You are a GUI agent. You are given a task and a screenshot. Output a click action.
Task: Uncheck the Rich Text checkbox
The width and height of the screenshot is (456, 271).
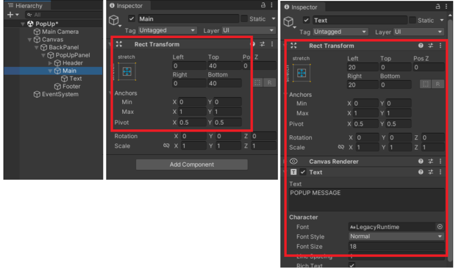coord(352,266)
